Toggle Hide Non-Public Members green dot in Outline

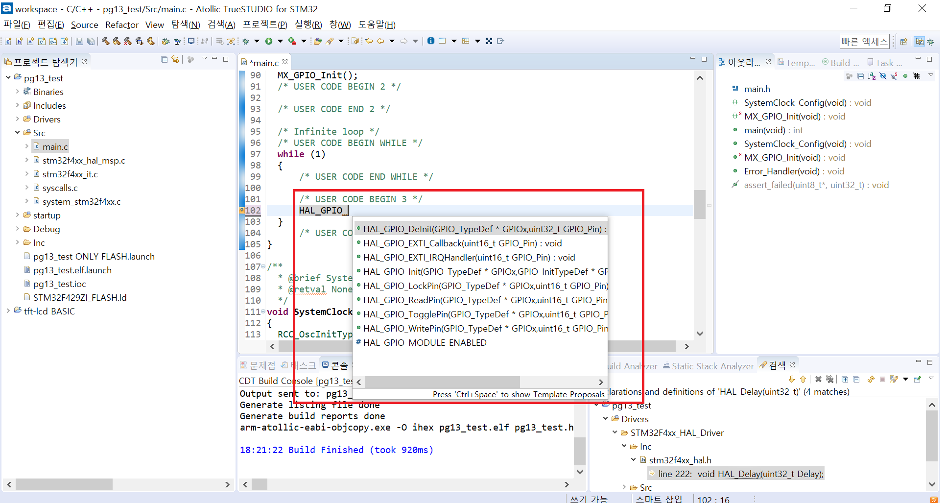tap(905, 76)
